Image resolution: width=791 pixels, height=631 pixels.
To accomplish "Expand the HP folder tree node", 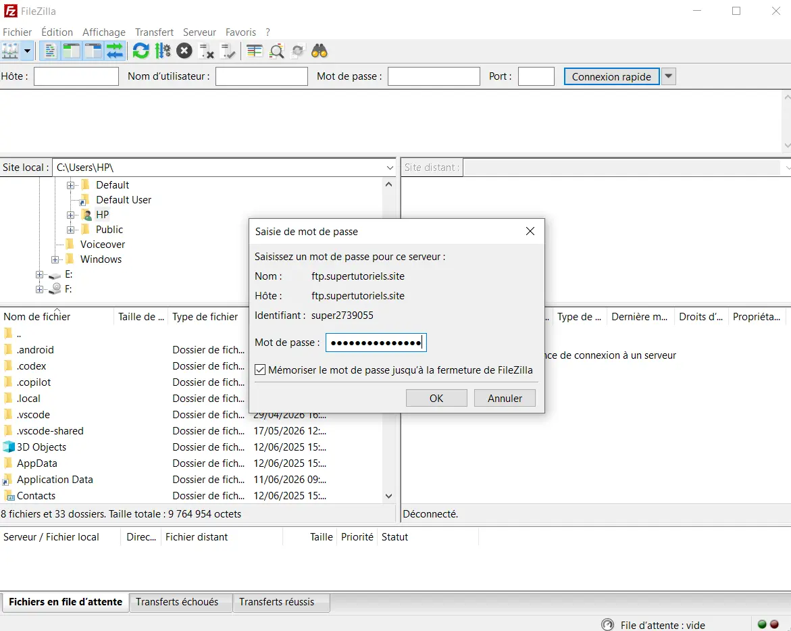I will 71,216.
